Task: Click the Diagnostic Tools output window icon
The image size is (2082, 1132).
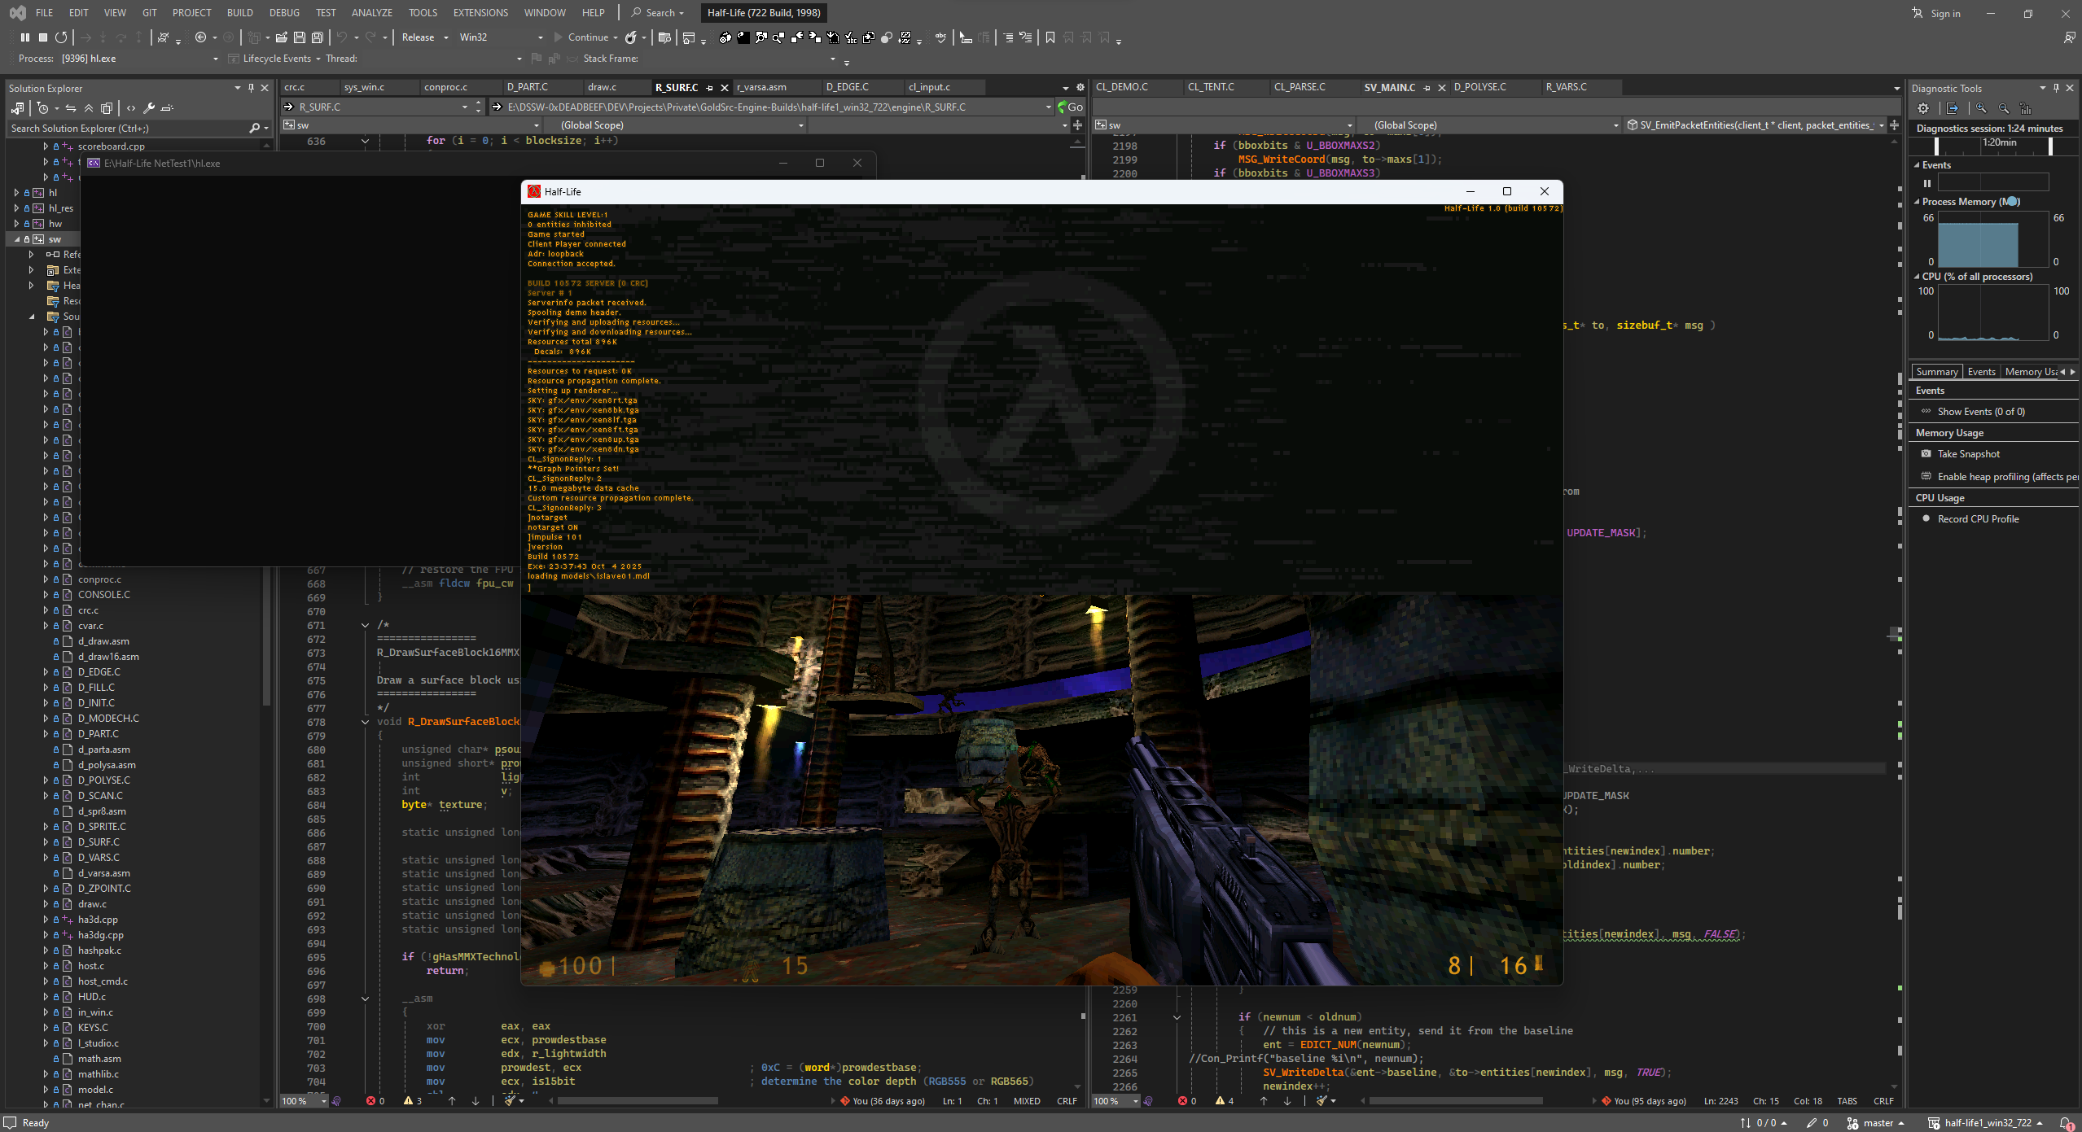Action: [1953, 108]
